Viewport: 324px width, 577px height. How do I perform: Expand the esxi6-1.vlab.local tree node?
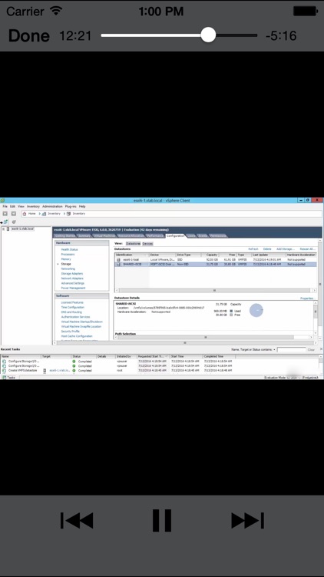click(3, 229)
